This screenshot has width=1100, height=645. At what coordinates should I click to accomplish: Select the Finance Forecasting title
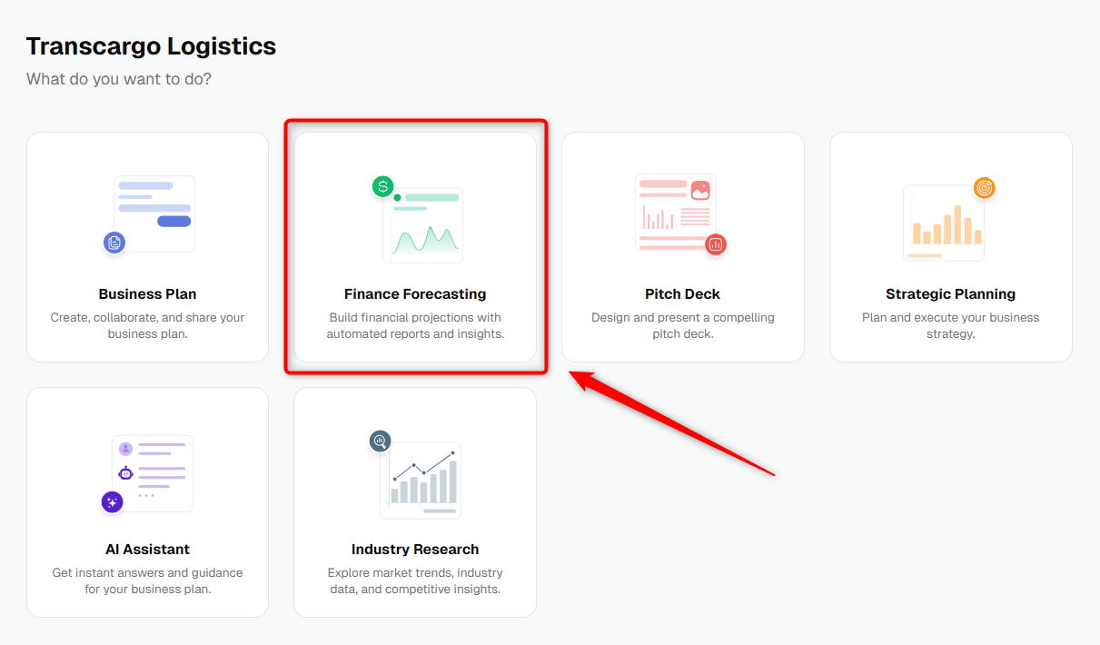pos(415,294)
